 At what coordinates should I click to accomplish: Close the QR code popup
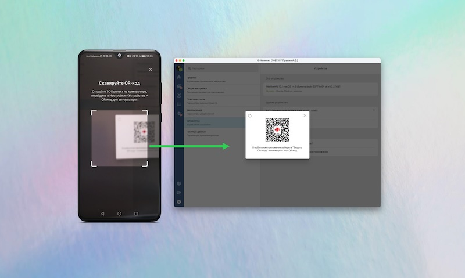click(305, 116)
